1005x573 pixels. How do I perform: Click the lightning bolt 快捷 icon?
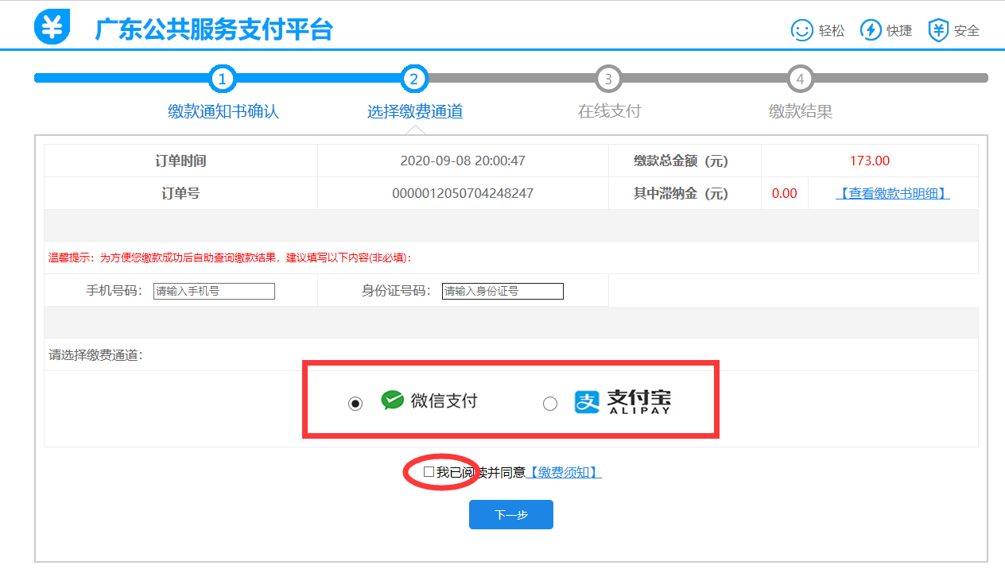[871, 31]
